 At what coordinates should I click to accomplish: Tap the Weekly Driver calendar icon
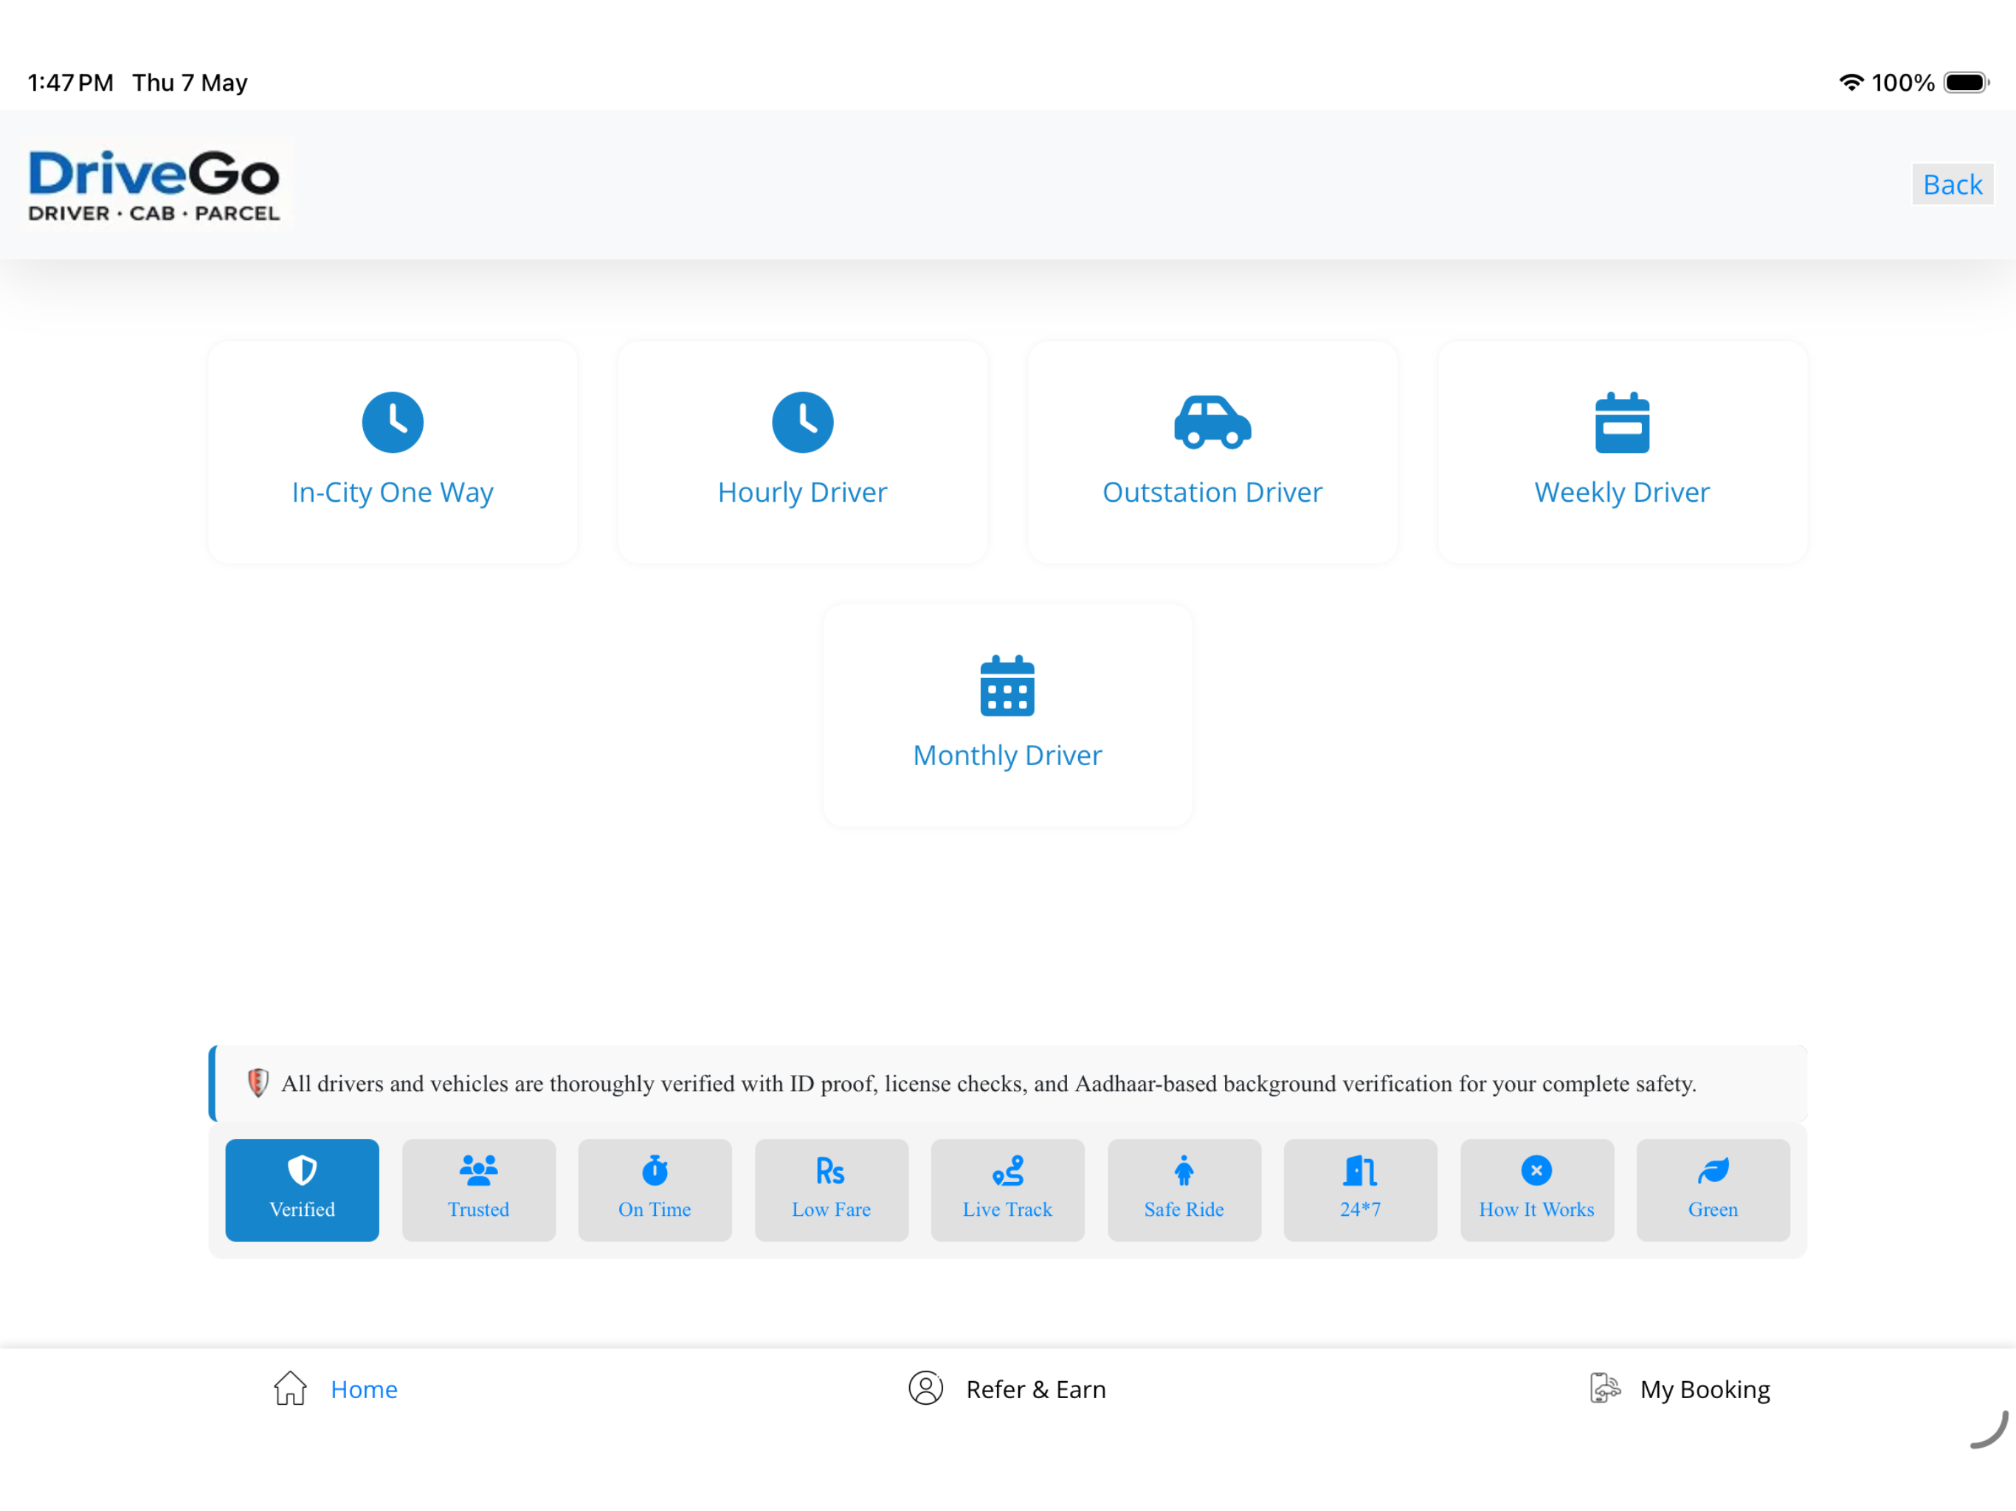[1622, 422]
